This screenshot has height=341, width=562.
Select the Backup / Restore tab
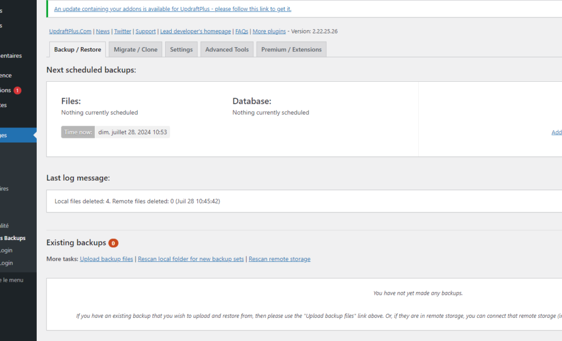click(77, 49)
